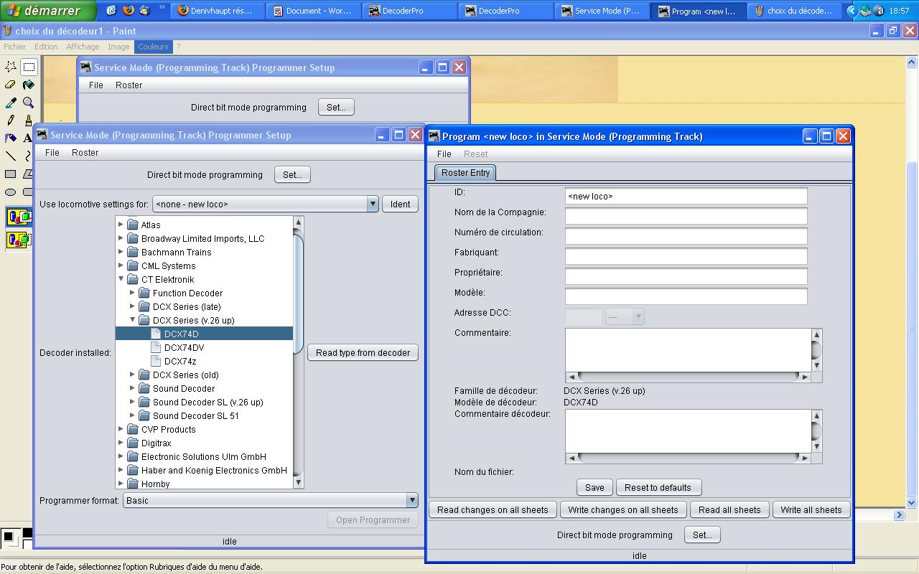The image size is (919, 574).
Task: Select the Pick Color eyedropper tool
Action: click(x=11, y=103)
